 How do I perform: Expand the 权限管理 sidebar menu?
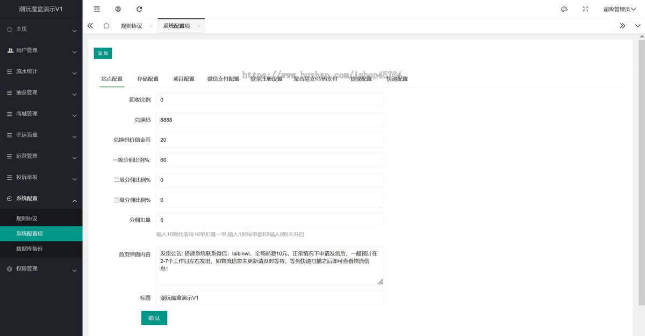pyautogui.click(x=41, y=269)
